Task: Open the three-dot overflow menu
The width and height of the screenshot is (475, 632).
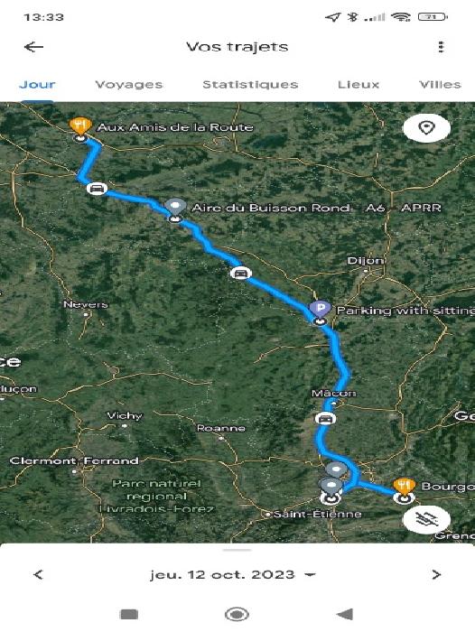Action: tap(441, 47)
